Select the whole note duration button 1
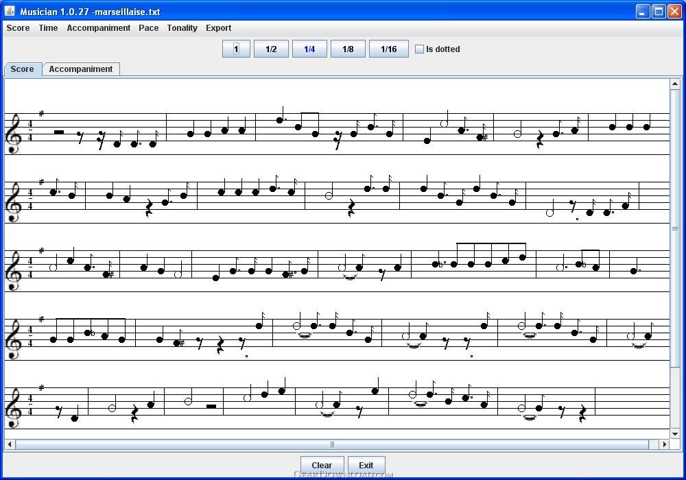The height and width of the screenshot is (480, 686). tap(236, 49)
